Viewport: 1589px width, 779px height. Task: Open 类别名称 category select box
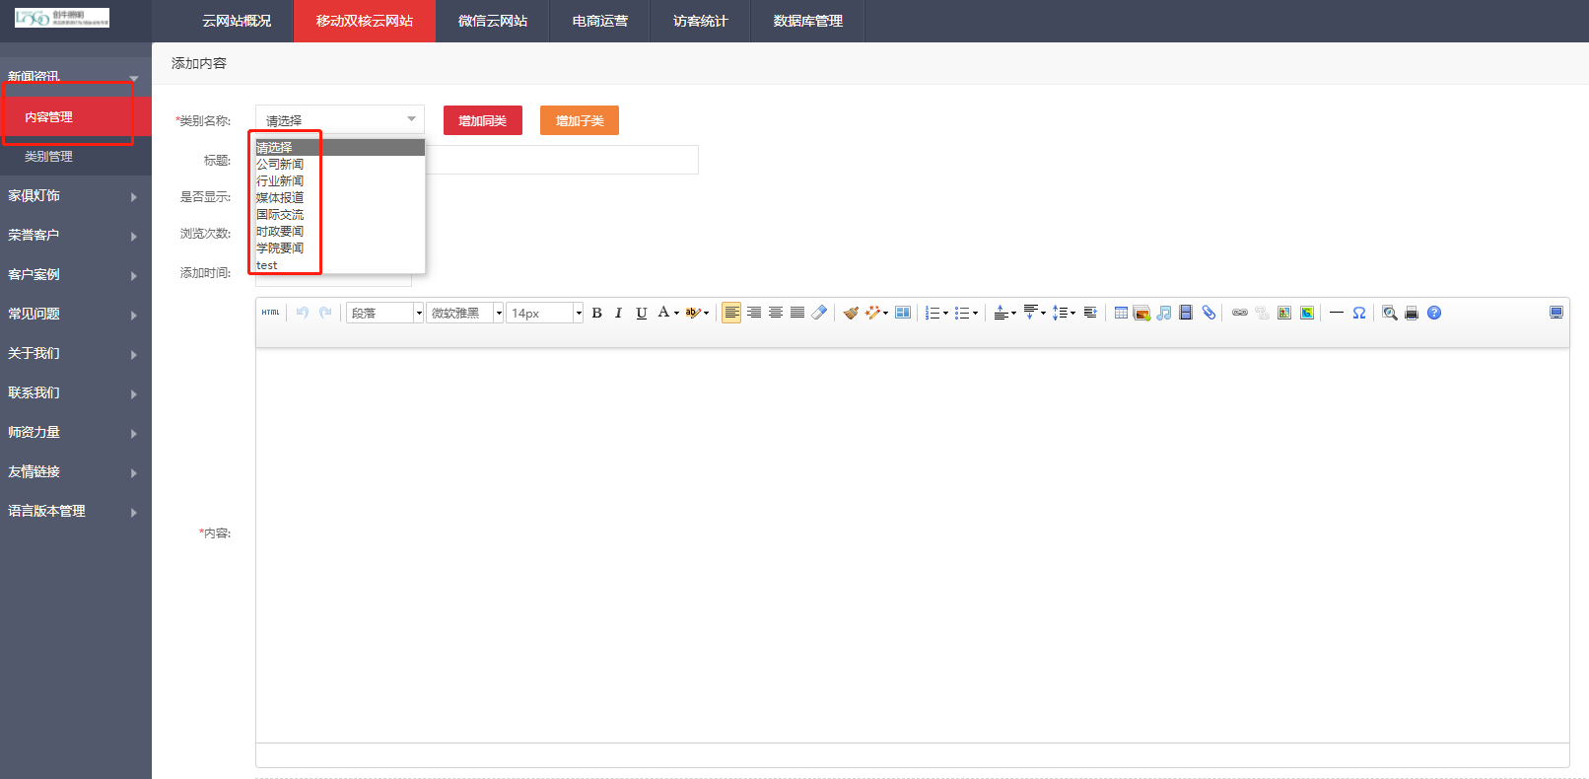pyautogui.click(x=340, y=119)
